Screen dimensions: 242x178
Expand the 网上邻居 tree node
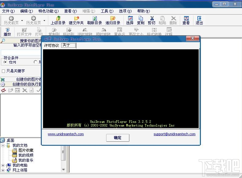click(3, 170)
